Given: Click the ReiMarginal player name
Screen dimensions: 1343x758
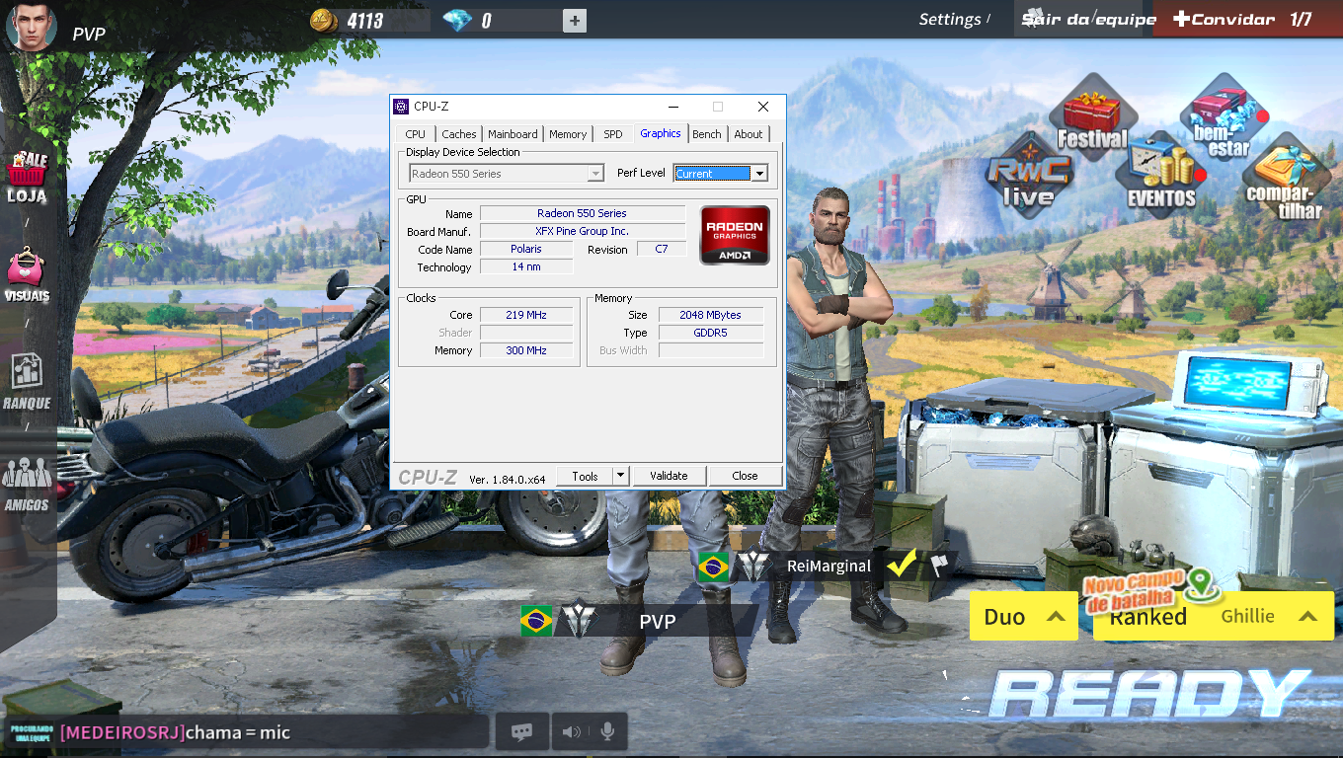Looking at the screenshot, I should pyautogui.click(x=829, y=566).
